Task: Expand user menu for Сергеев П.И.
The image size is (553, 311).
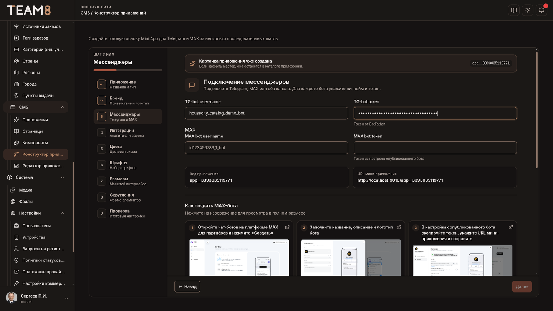Action: pyautogui.click(x=66, y=299)
